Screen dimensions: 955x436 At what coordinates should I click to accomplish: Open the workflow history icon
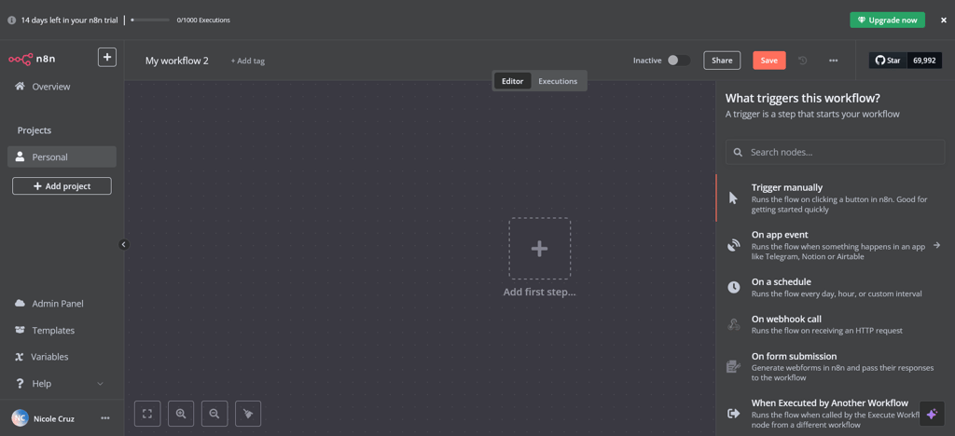[803, 61]
